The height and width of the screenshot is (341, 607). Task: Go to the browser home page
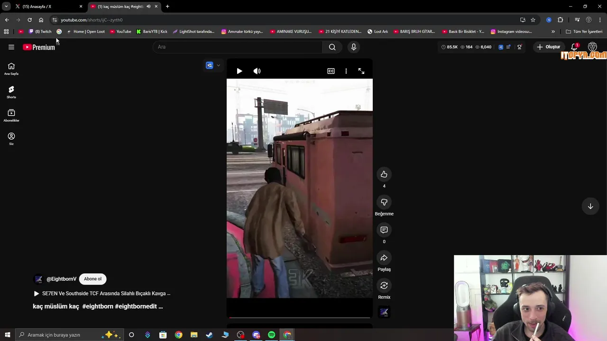coord(41,20)
